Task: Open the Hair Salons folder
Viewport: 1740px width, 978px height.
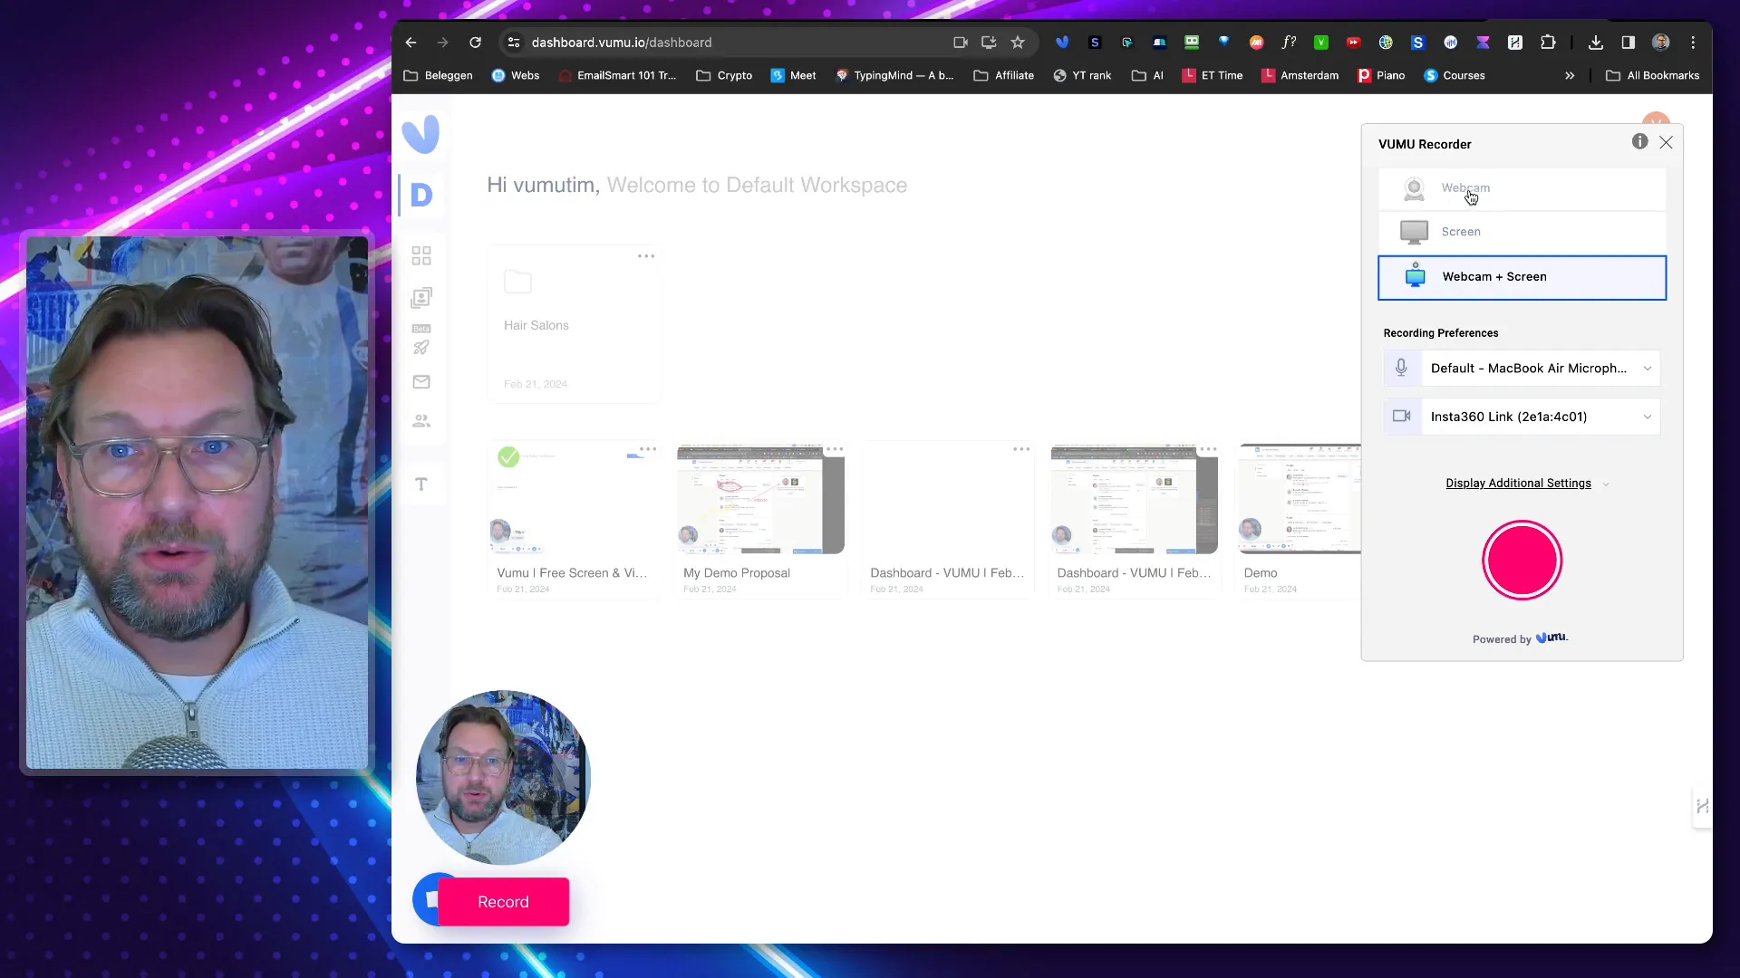Action: 575,323
